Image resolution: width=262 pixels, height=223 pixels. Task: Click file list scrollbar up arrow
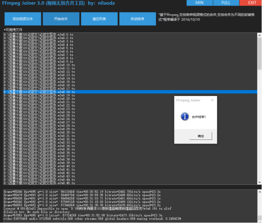[259, 35]
